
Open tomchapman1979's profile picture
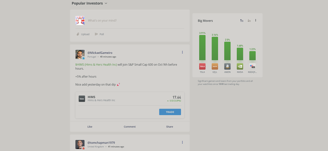80,144
